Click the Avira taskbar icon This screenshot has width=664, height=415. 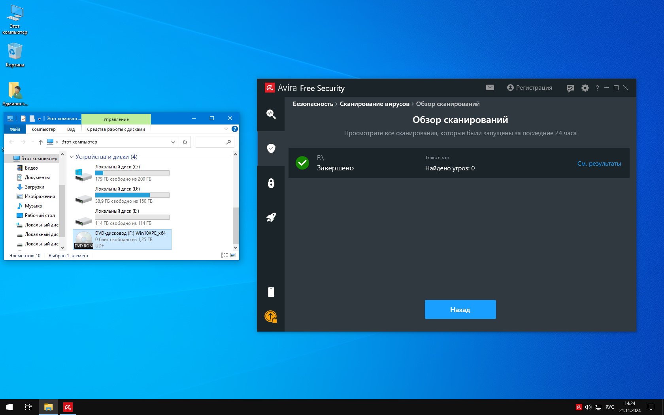click(68, 407)
